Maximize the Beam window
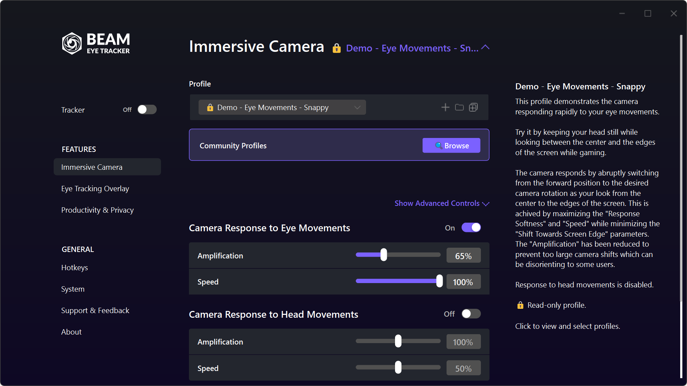This screenshot has width=687, height=386. [648, 13]
